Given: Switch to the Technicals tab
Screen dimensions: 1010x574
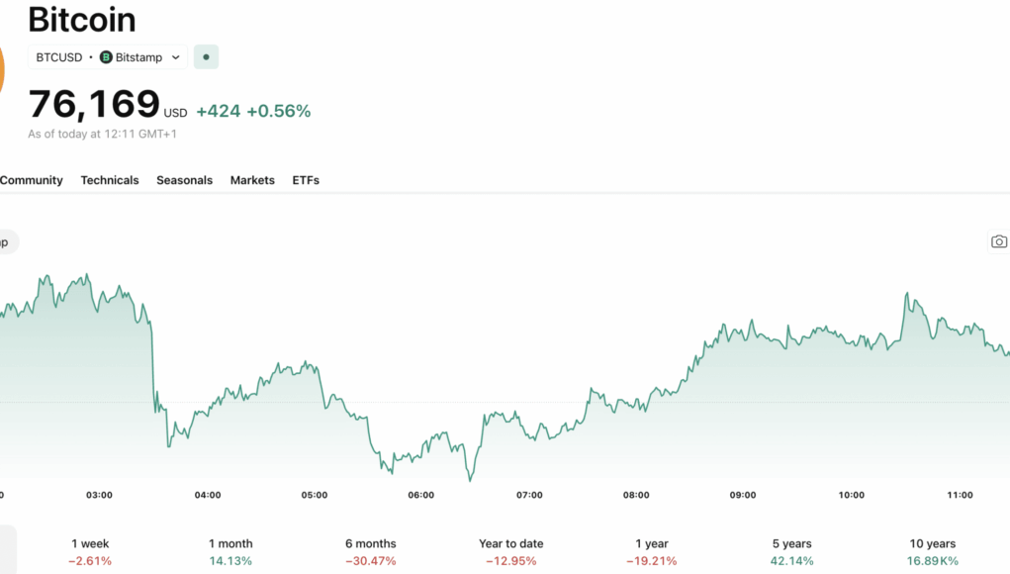Looking at the screenshot, I should [110, 180].
